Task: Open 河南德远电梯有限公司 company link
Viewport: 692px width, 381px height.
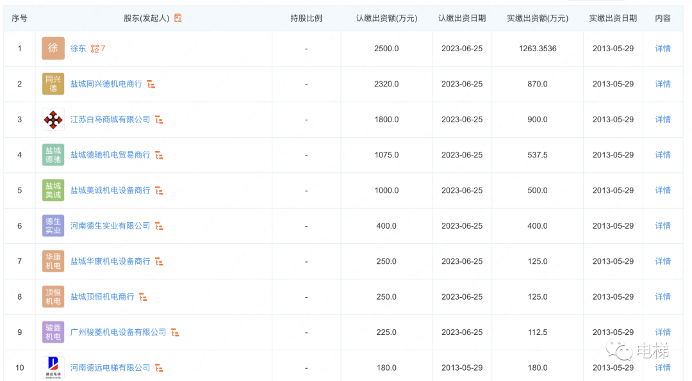Action: pyautogui.click(x=110, y=368)
